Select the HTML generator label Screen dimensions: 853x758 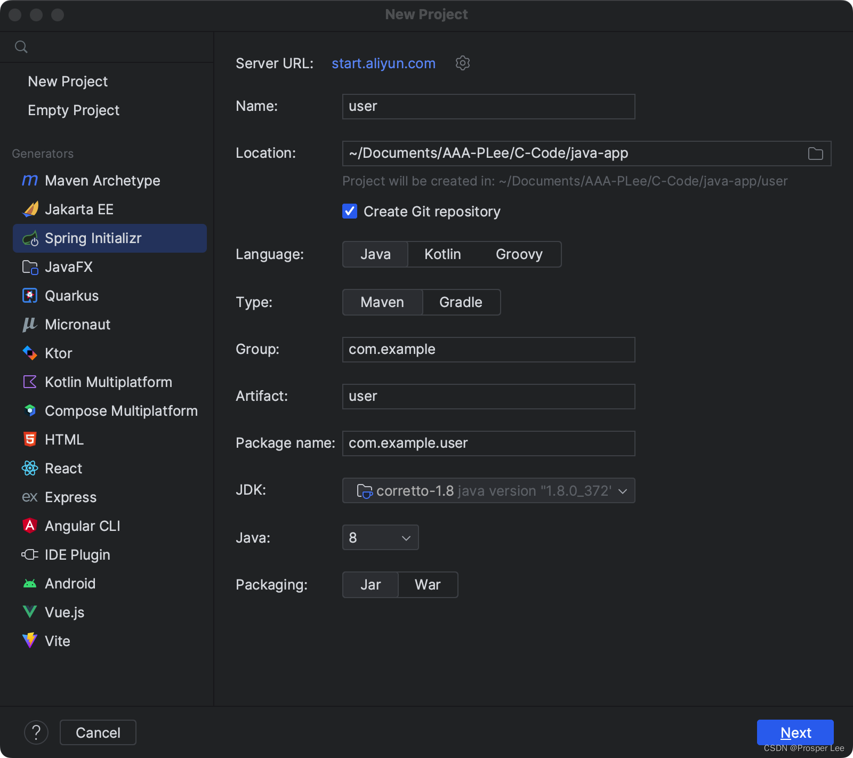click(64, 440)
